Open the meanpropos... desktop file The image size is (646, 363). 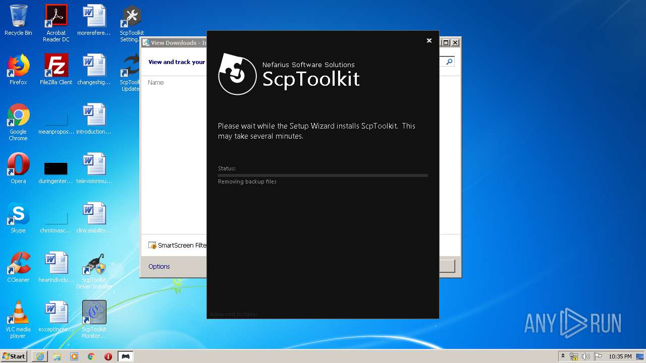pos(56,122)
